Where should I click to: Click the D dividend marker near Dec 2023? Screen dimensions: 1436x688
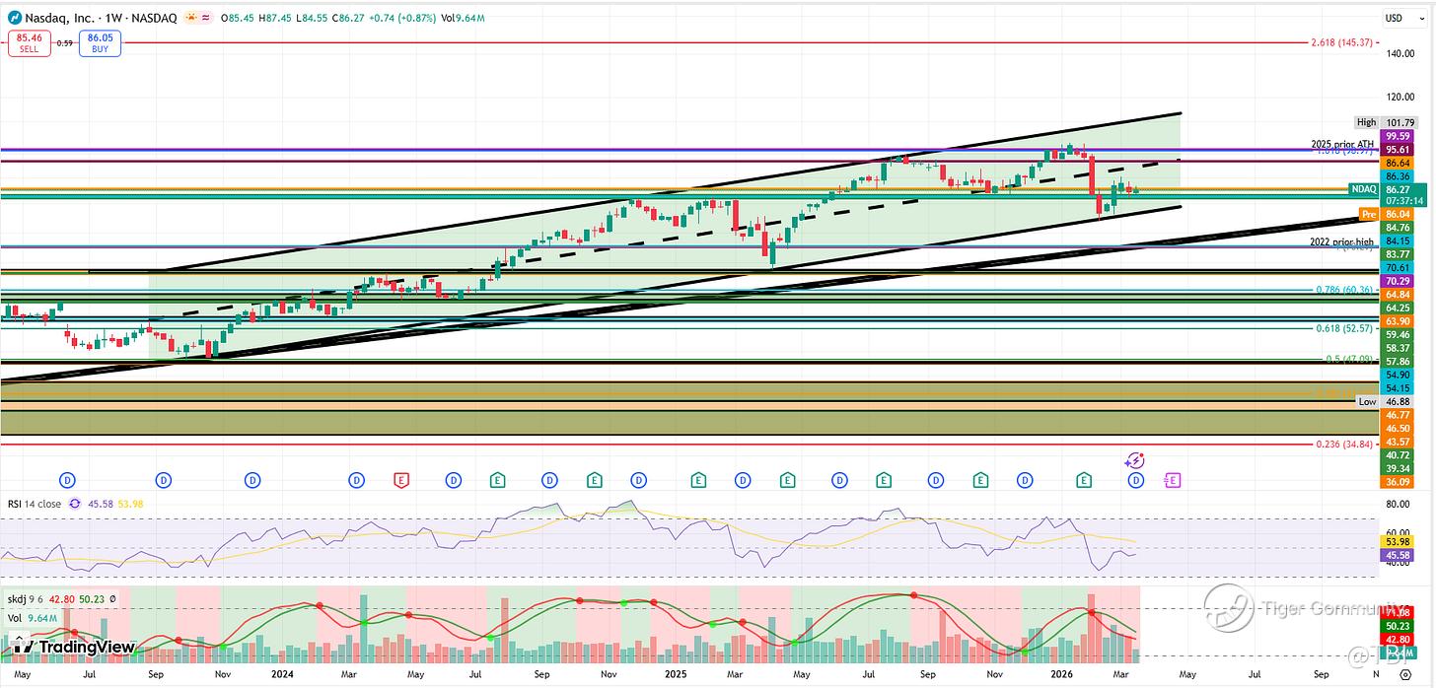(252, 480)
